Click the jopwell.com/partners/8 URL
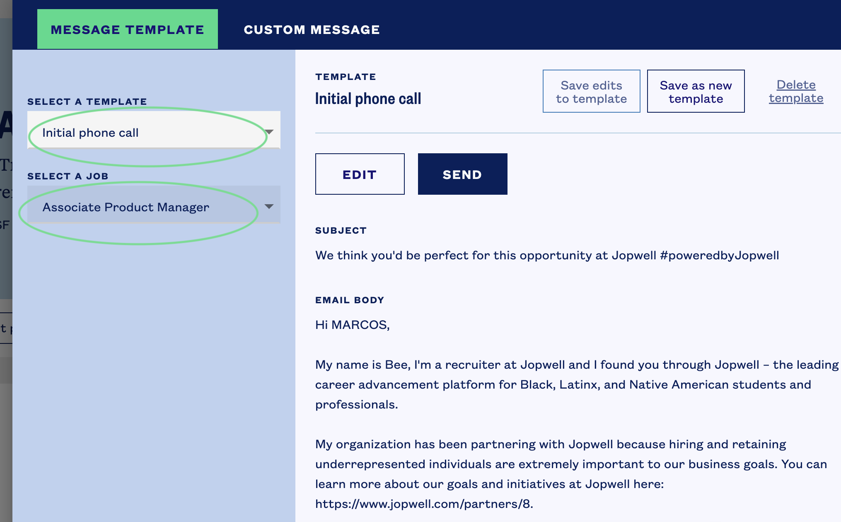 click(424, 504)
